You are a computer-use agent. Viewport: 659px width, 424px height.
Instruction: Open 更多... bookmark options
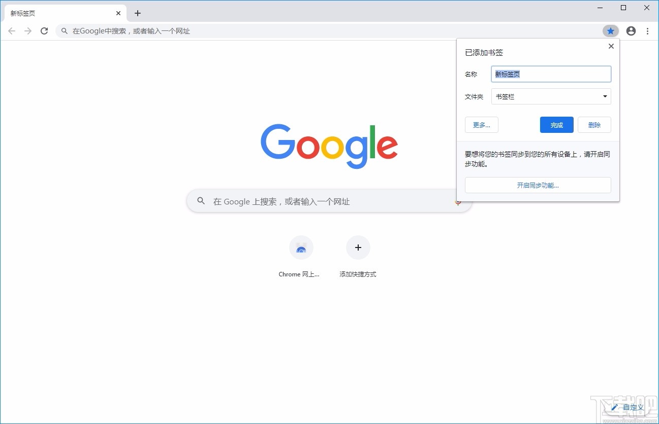point(481,125)
